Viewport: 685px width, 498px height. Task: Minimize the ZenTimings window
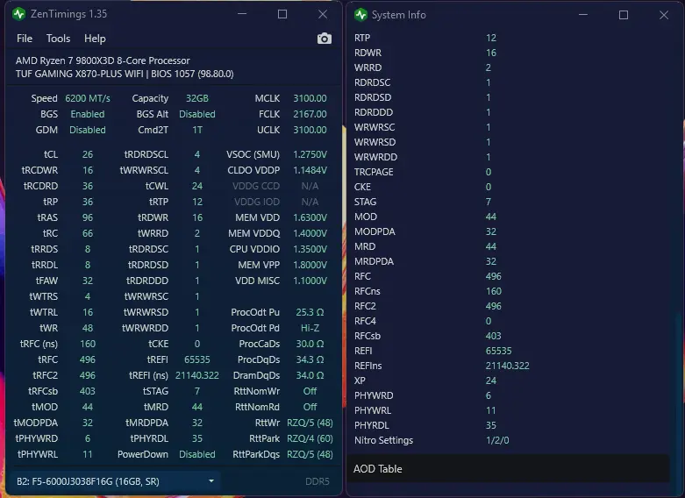coord(242,14)
